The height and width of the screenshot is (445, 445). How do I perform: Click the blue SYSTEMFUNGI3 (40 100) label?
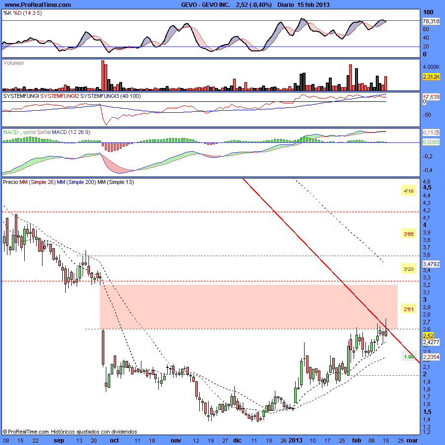[x=110, y=96]
